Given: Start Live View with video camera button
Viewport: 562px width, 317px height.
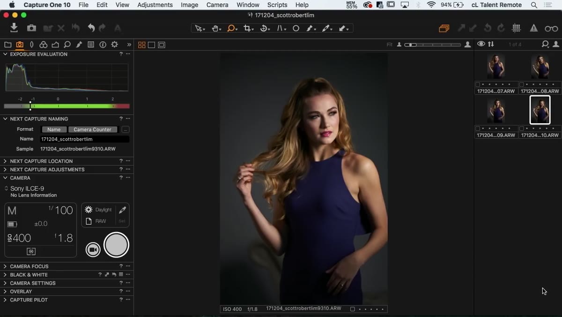Looking at the screenshot, I should 93,249.
